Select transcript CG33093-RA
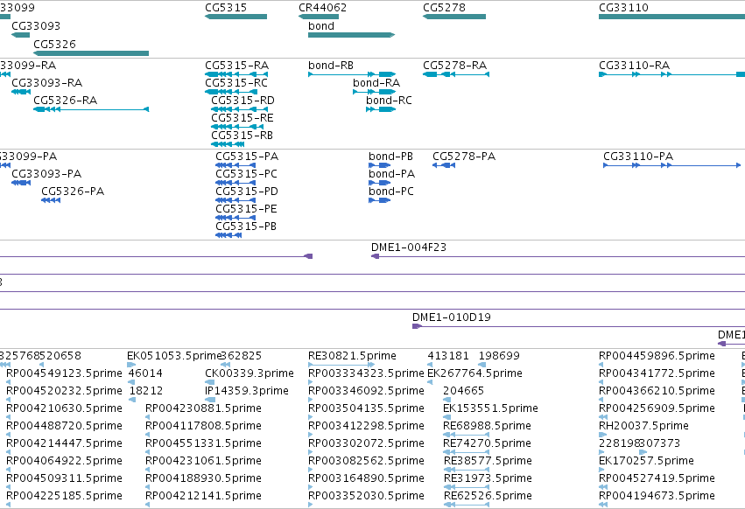 pyautogui.click(x=46, y=82)
